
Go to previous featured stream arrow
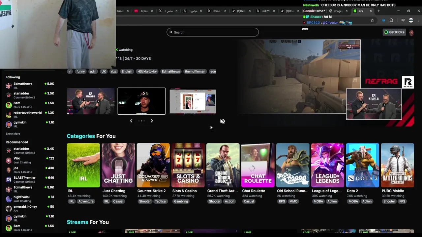pos(131,121)
